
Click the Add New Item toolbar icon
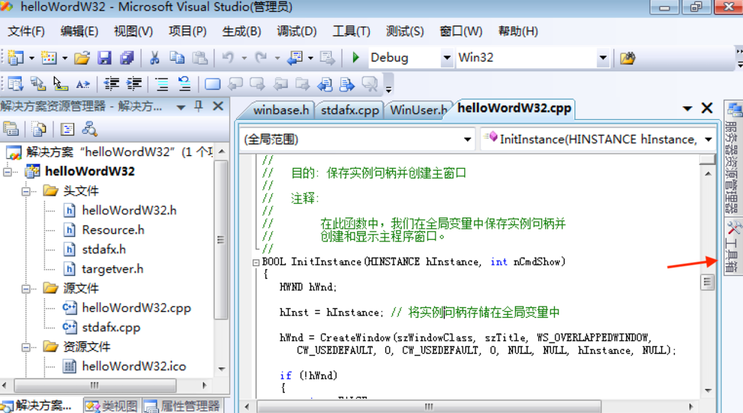(x=48, y=58)
